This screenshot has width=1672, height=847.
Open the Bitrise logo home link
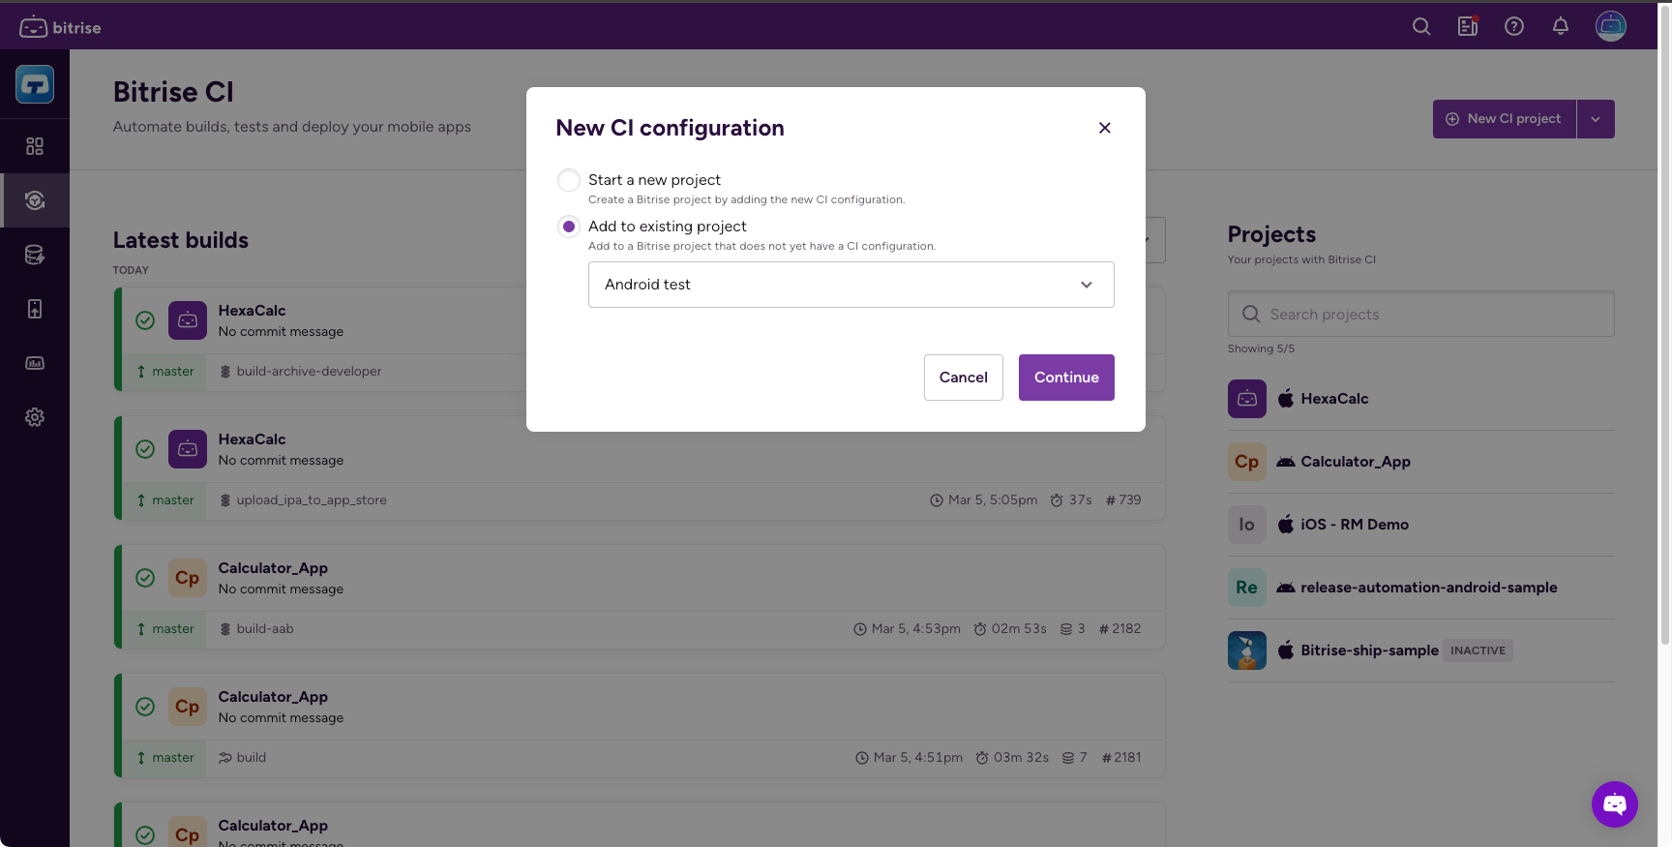60,26
